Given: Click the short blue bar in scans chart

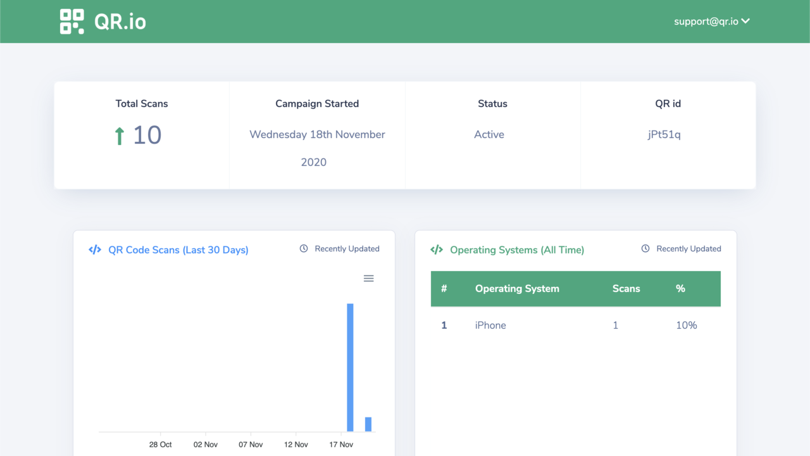Looking at the screenshot, I should tap(368, 424).
